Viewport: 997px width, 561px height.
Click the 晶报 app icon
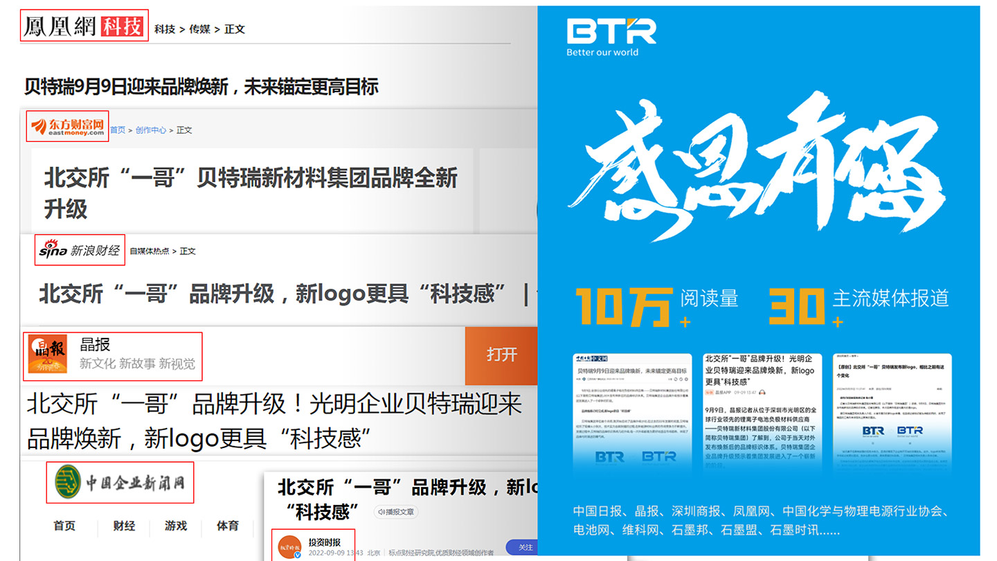47,356
